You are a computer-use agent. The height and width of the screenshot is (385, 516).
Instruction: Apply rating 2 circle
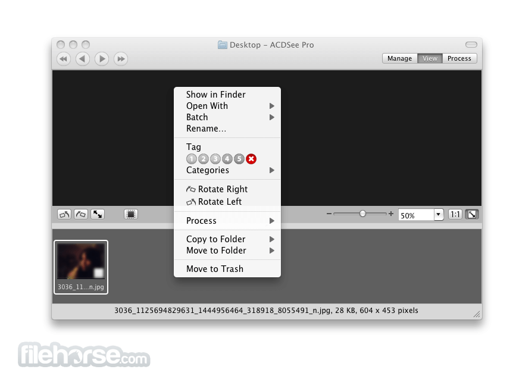coord(204,159)
